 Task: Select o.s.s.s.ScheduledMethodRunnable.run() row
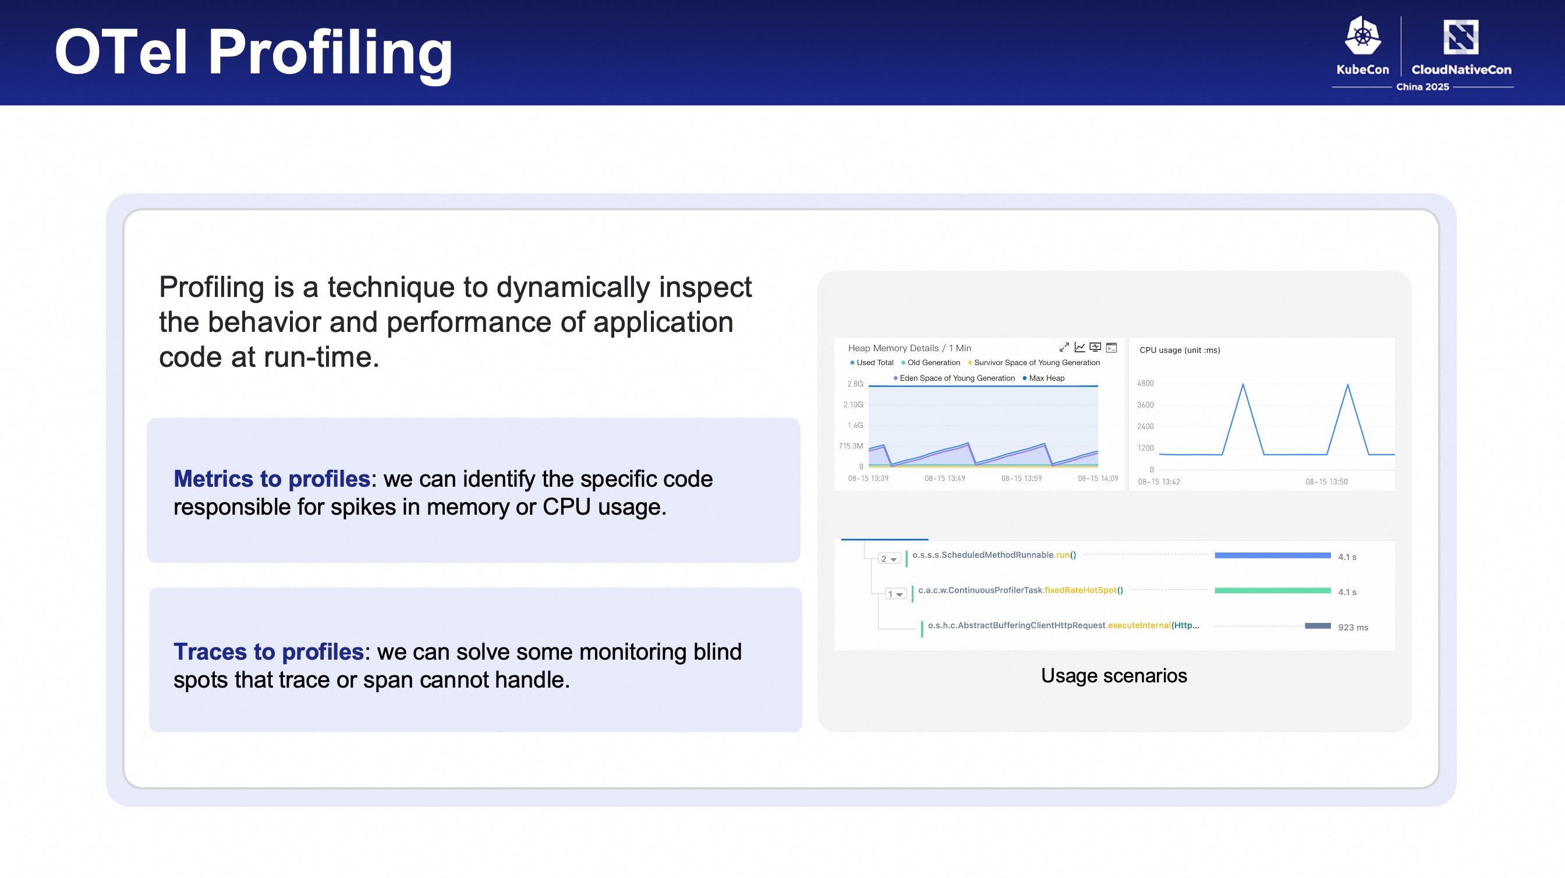click(x=994, y=555)
